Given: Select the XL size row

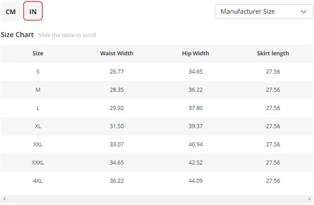Looking at the screenshot, I should 157,126.
